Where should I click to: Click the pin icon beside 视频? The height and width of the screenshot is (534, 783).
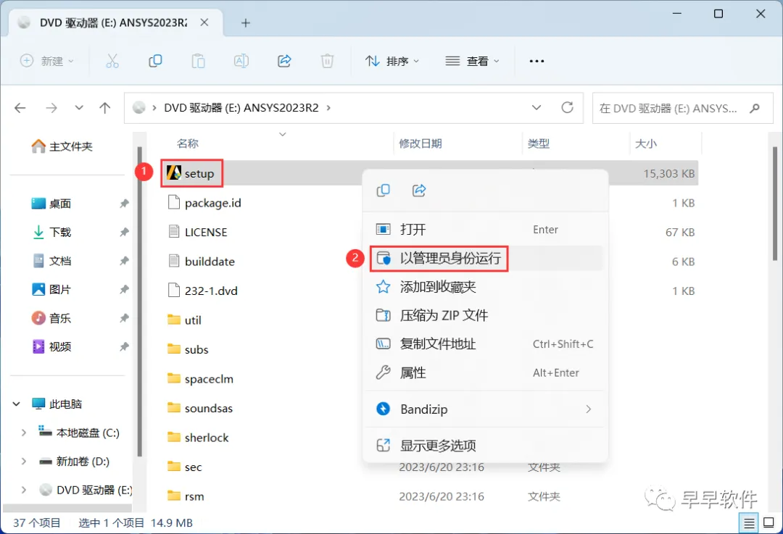point(124,346)
